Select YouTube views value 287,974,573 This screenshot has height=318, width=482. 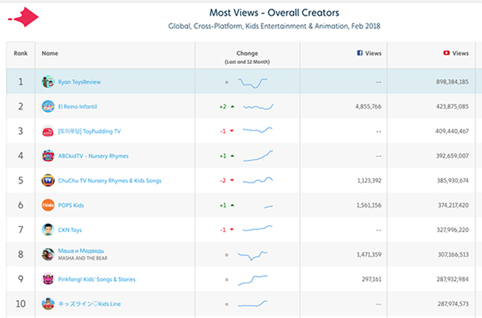pos(454,304)
